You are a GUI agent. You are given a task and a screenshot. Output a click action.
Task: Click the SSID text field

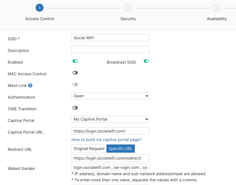[110, 38]
